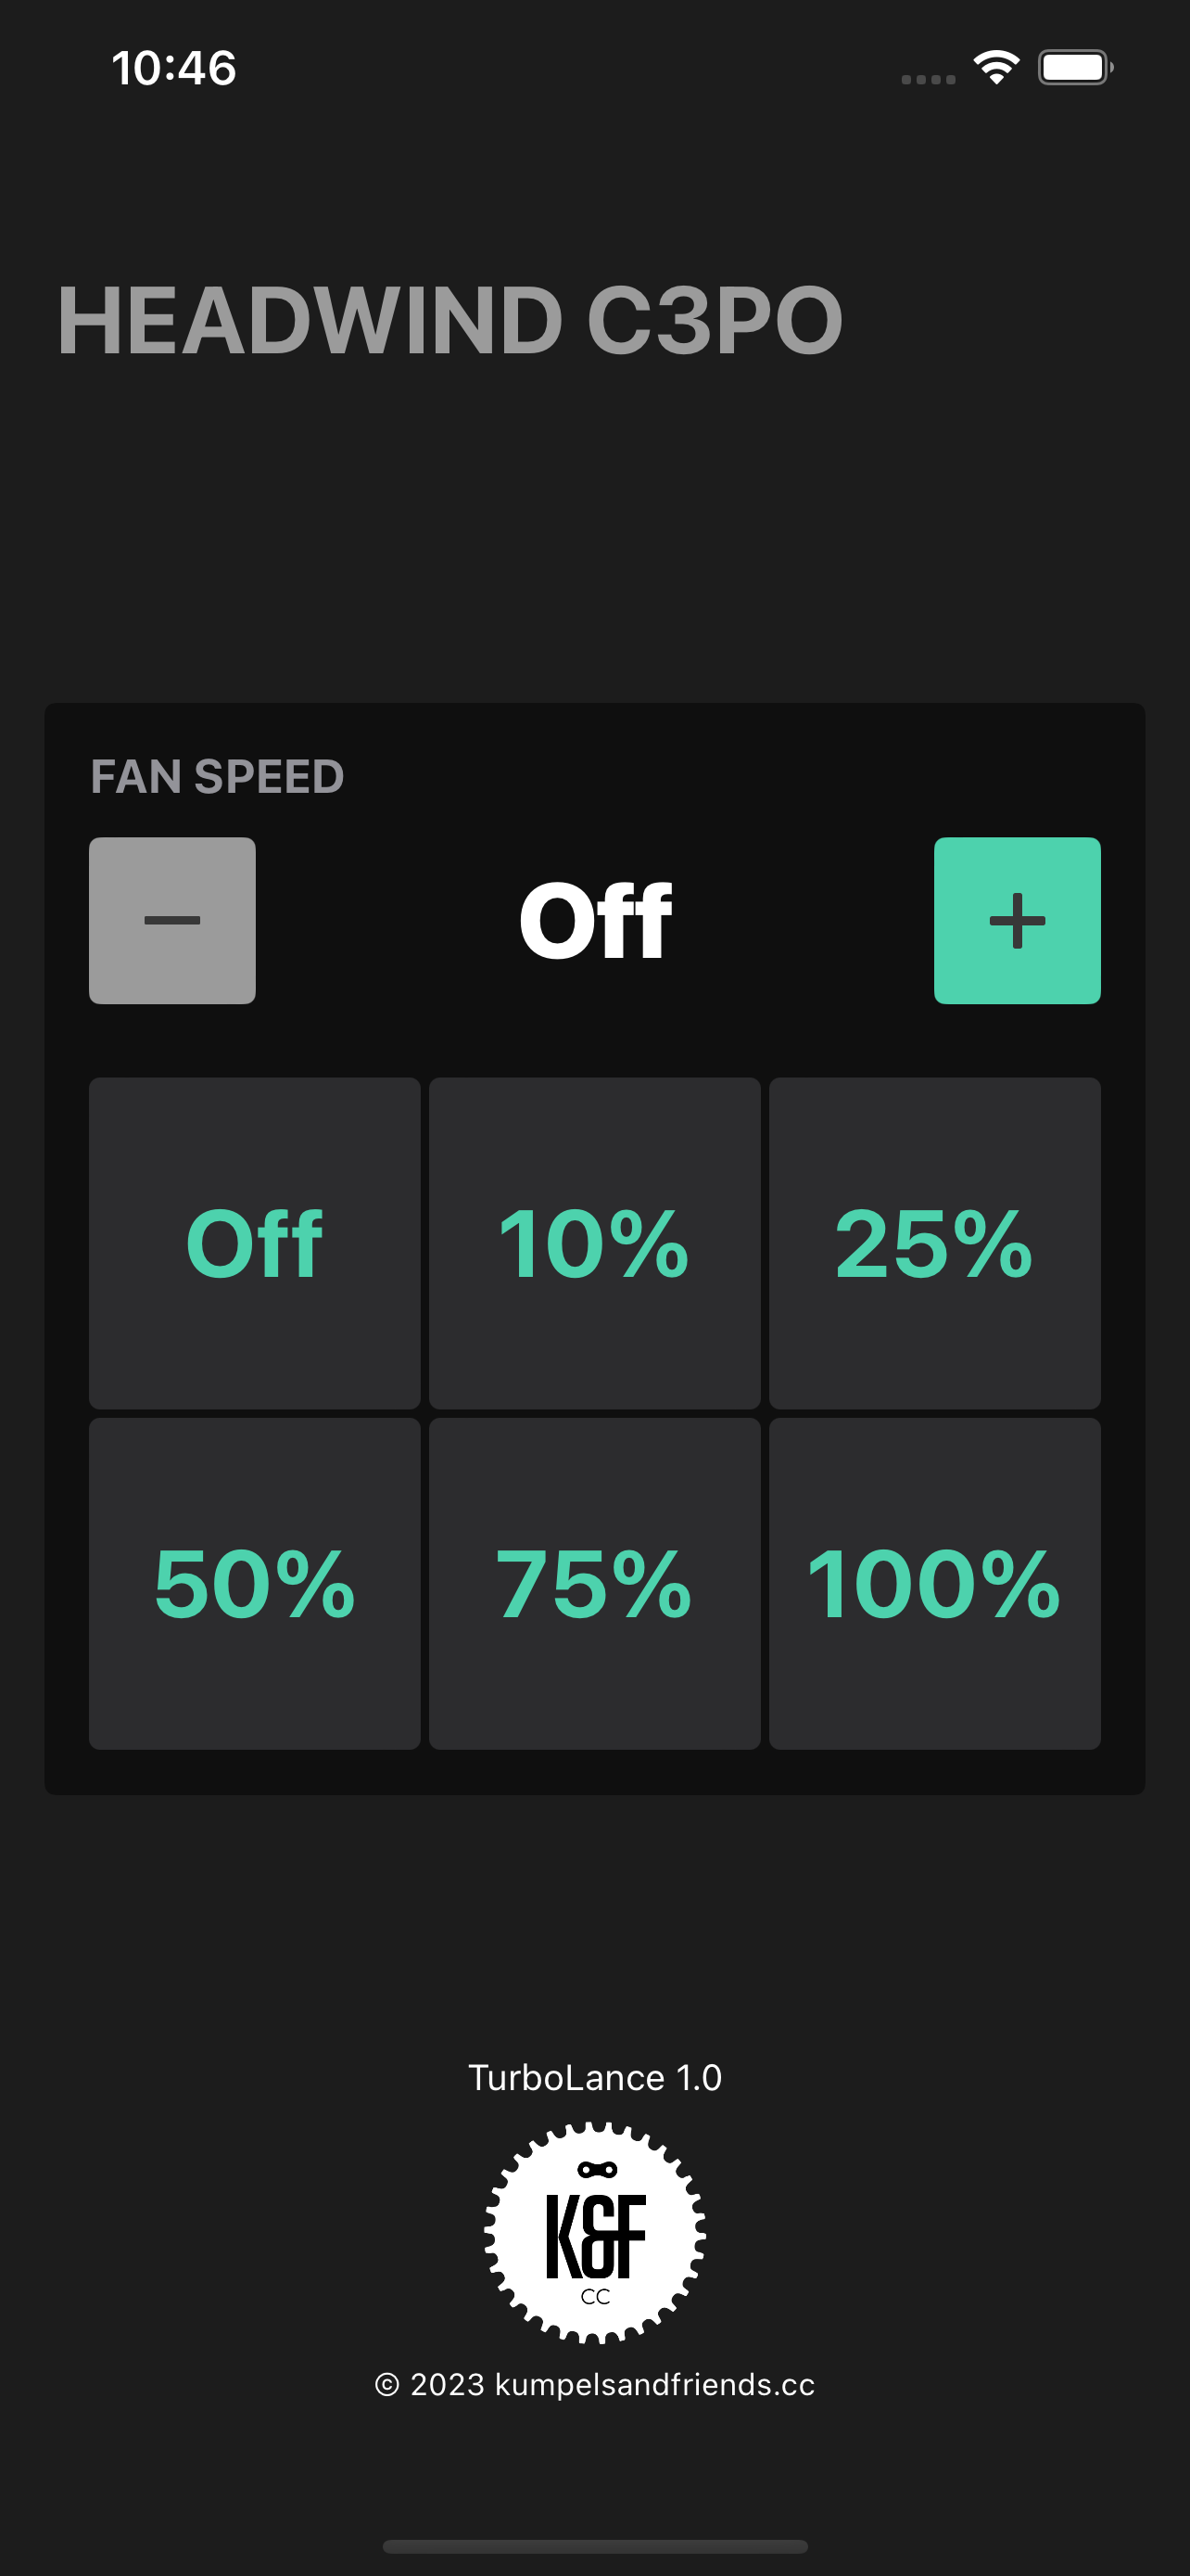Screen dimensions: 1190x2576
Task: Tap the HEADWIND C3PO device title
Action: pyautogui.click(x=450, y=320)
